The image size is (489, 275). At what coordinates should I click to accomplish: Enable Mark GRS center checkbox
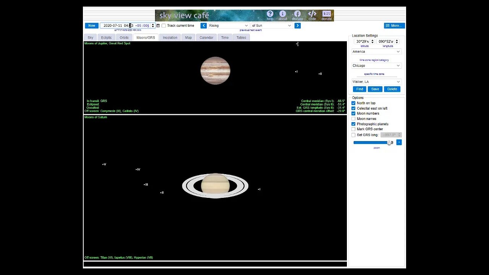353,129
